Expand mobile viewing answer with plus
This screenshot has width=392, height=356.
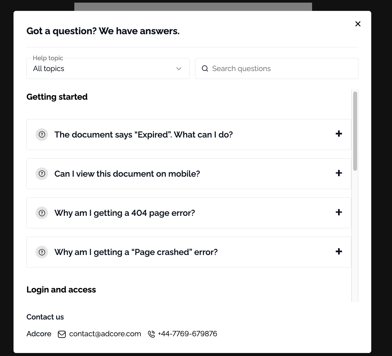coord(339,173)
